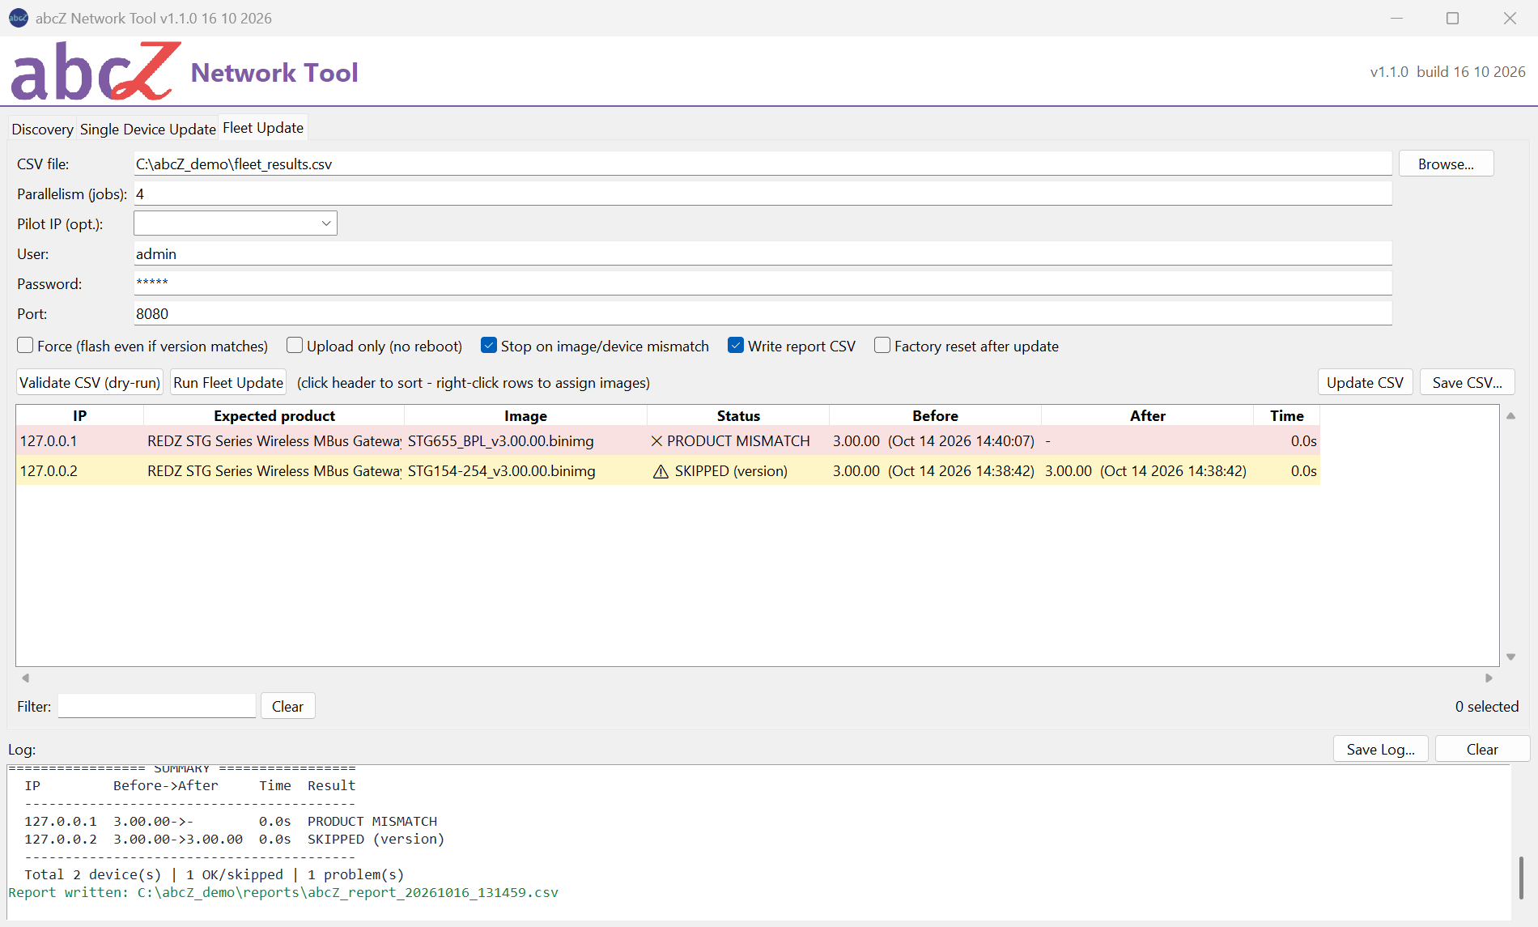This screenshot has height=927, width=1538.
Task: Enable Factory reset after update
Action: [x=882, y=346]
